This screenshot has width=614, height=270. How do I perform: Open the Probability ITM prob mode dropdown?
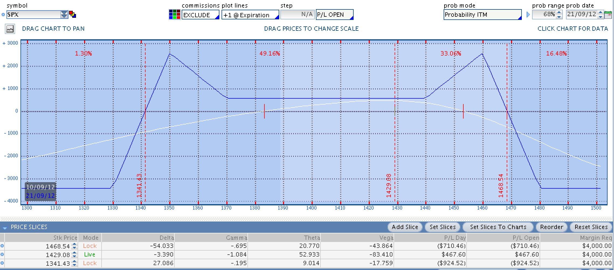click(482, 15)
